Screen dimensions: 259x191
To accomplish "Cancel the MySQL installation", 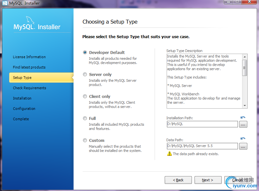I will [x=238, y=180].
